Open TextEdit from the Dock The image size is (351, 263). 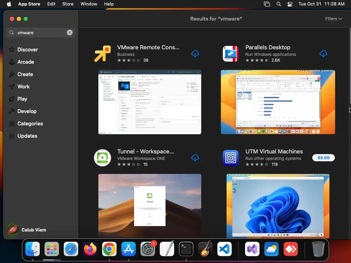pyautogui.click(x=167, y=249)
